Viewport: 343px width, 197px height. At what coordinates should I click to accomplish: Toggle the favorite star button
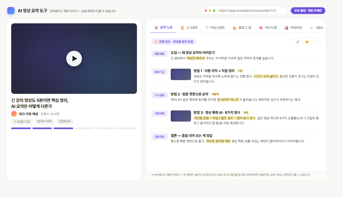pyautogui.click(x=307, y=41)
